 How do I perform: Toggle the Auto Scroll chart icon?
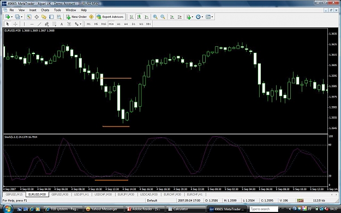pyautogui.click(x=172, y=17)
